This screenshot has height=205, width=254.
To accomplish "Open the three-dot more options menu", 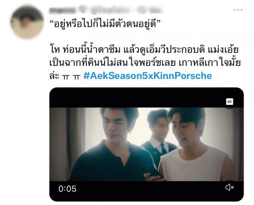I will (238, 10).
